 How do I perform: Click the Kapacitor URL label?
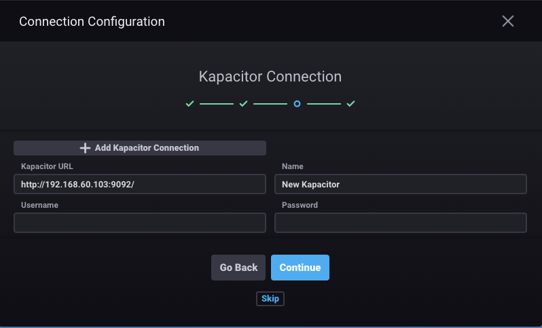[47, 166]
